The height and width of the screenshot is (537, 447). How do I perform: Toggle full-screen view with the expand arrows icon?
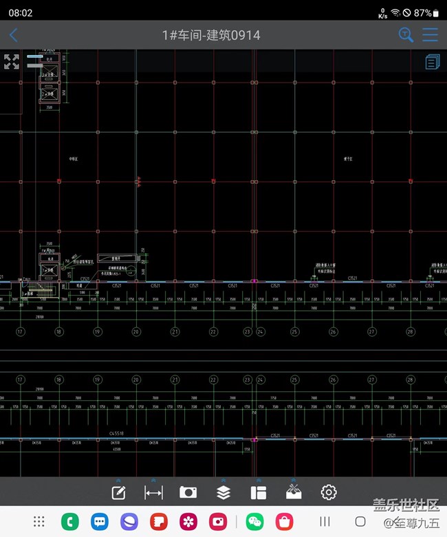pyautogui.click(x=12, y=62)
